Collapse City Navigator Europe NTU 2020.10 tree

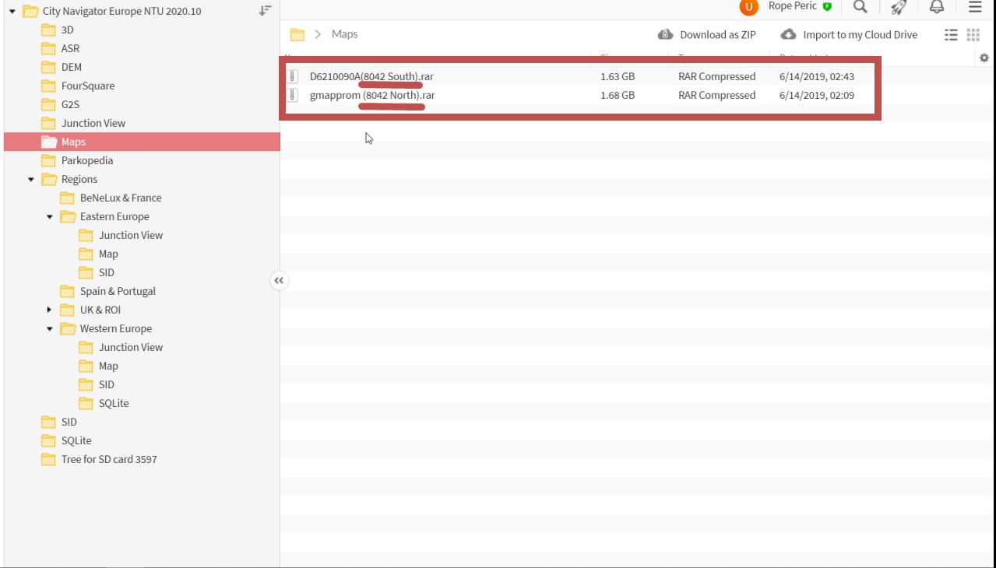tap(12, 12)
